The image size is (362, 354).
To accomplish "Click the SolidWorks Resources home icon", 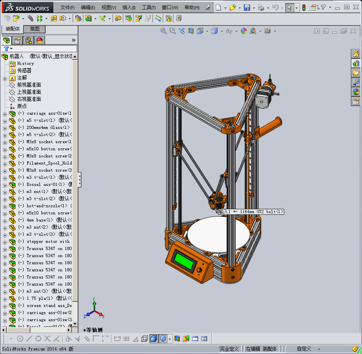I will click(x=356, y=54).
